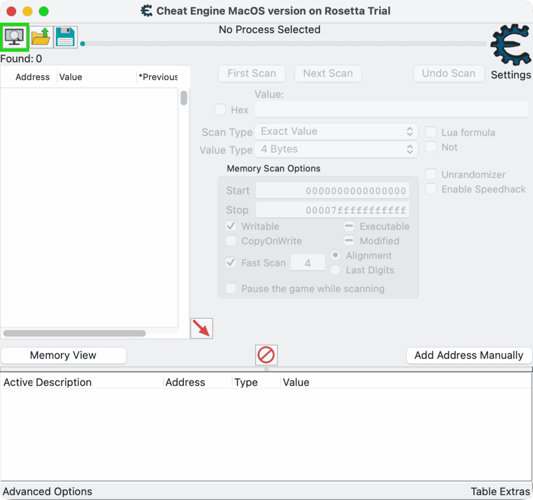Open Advanced Options panel

point(47,491)
